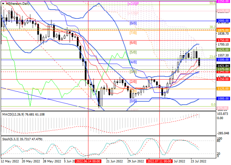Click the pink 2125.00 price label
The width and height of the screenshot is (231, 165).
223,11
